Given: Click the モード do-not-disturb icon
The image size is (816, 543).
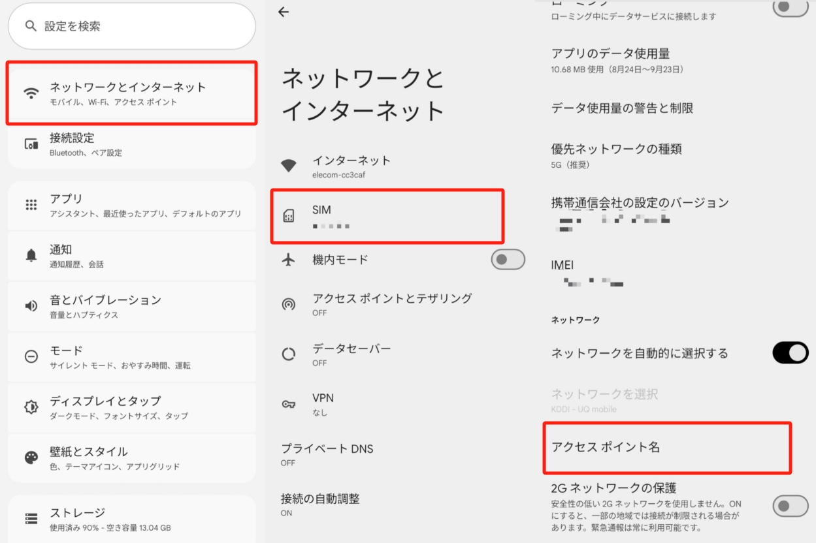Looking at the screenshot, I should (31, 356).
